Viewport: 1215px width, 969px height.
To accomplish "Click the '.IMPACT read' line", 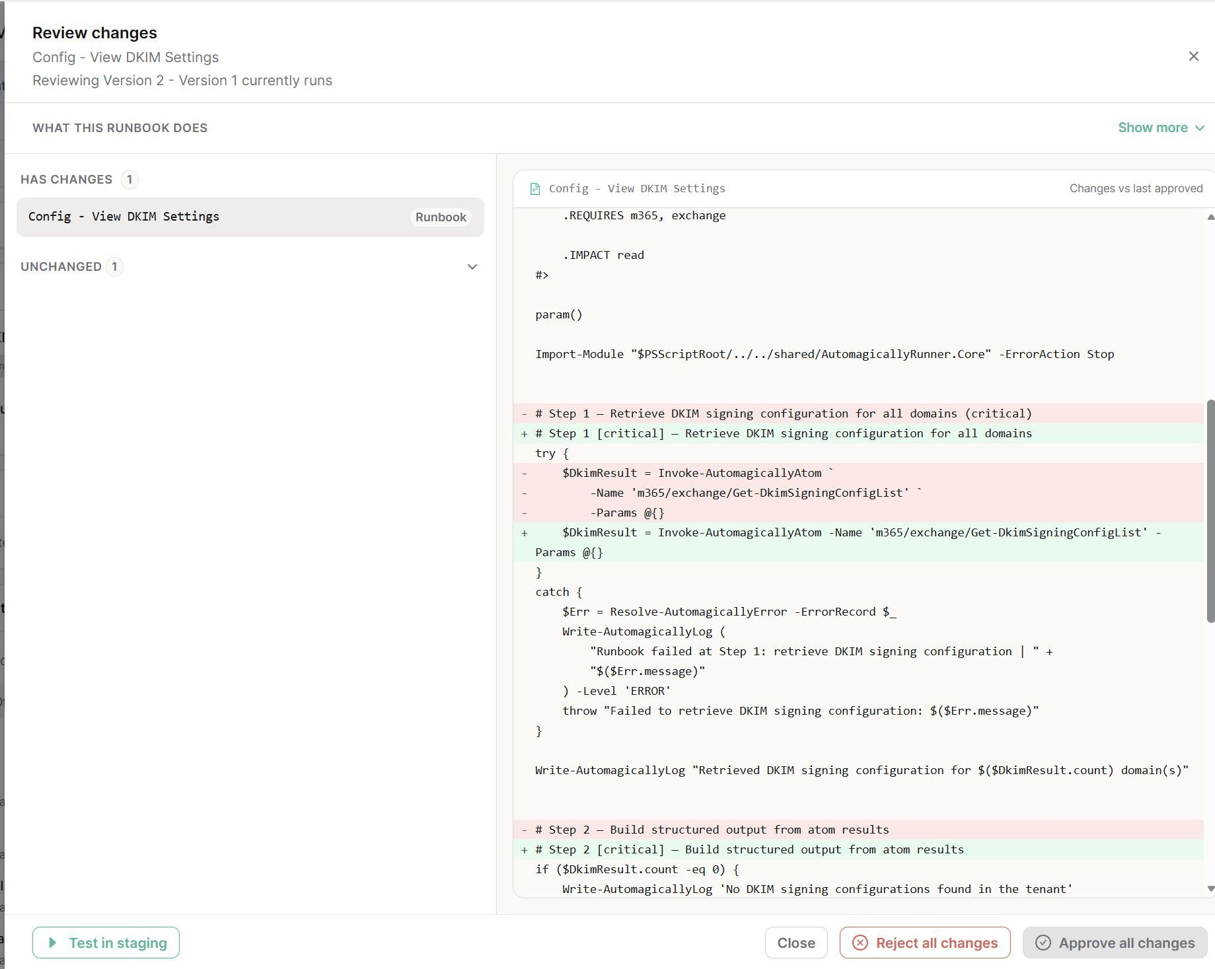I will tap(603, 255).
